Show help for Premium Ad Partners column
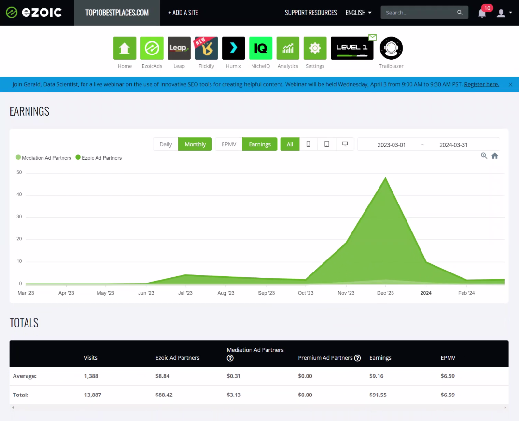Viewport: 519px width, 422px height. coord(357,358)
